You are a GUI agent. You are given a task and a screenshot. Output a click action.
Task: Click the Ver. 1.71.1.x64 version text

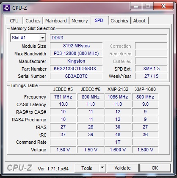[x=53, y=169]
